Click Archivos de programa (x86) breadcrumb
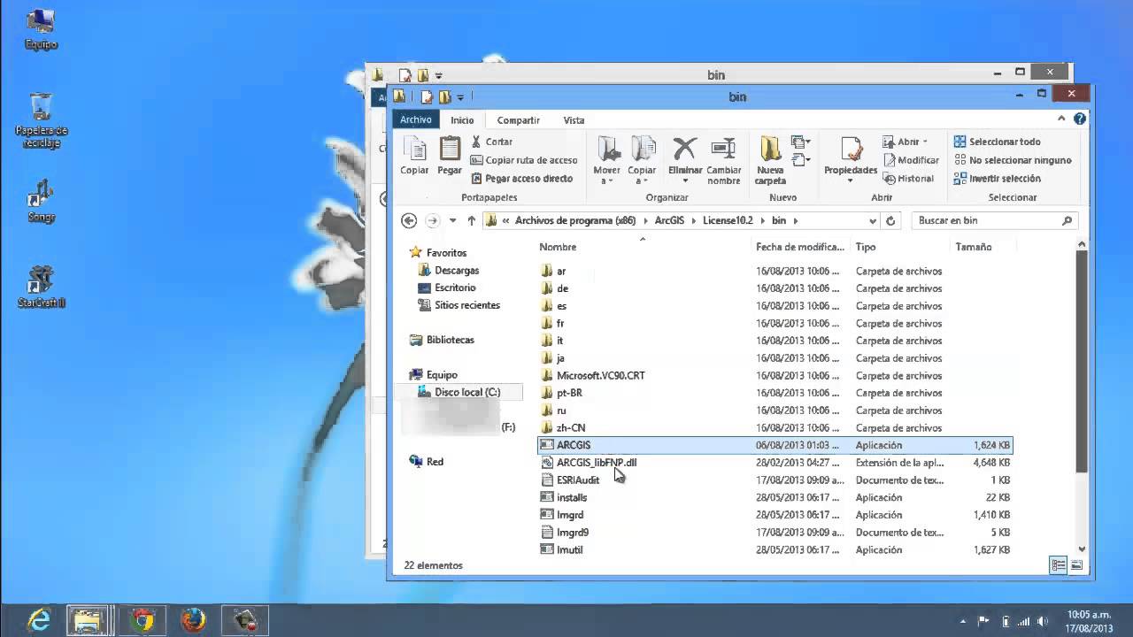 [575, 220]
